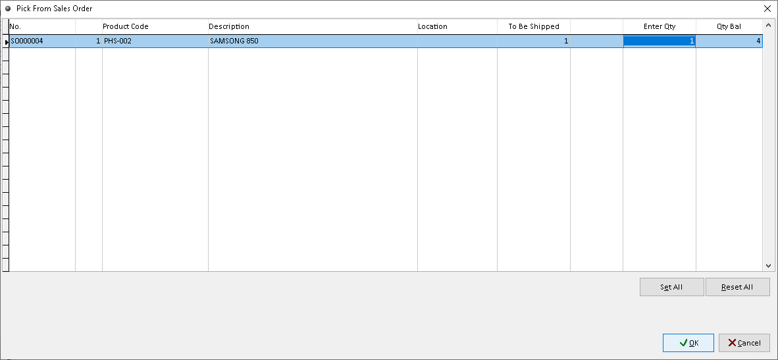Image resolution: width=778 pixels, height=360 pixels.
Task: Cancel the Pick From Sales Order dialog
Action: 744,343
